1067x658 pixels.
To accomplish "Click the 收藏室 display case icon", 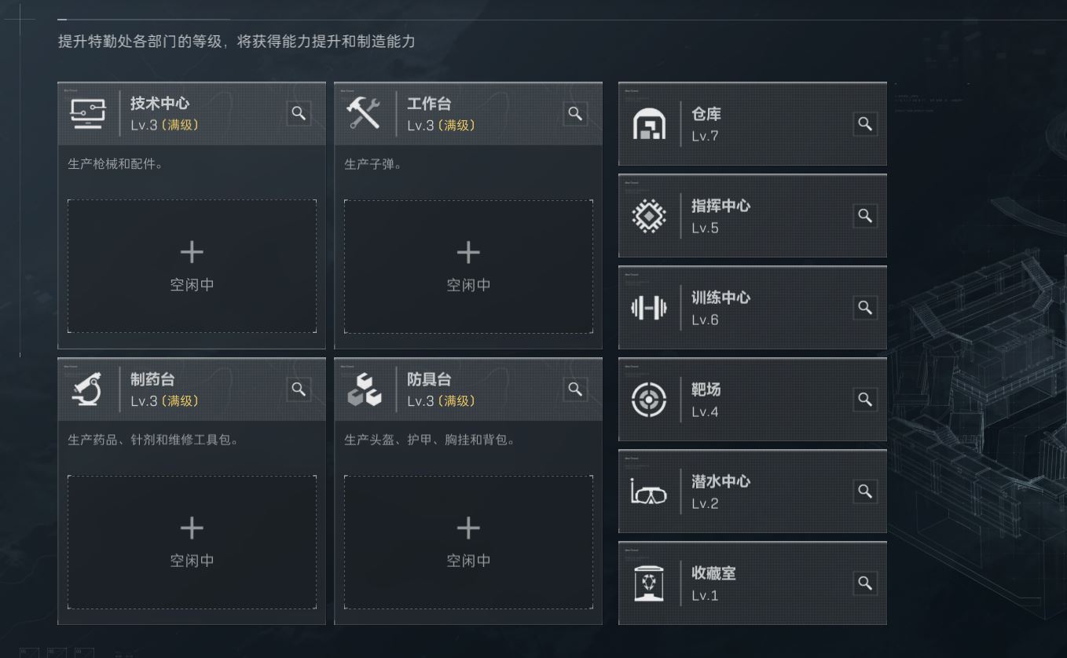I will pos(649,583).
